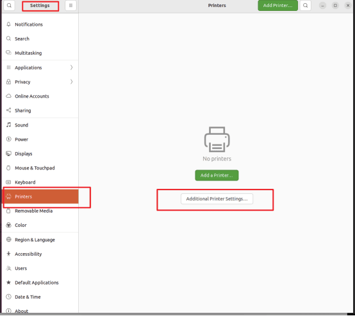Click the Accessibility figure icon

[8, 254]
